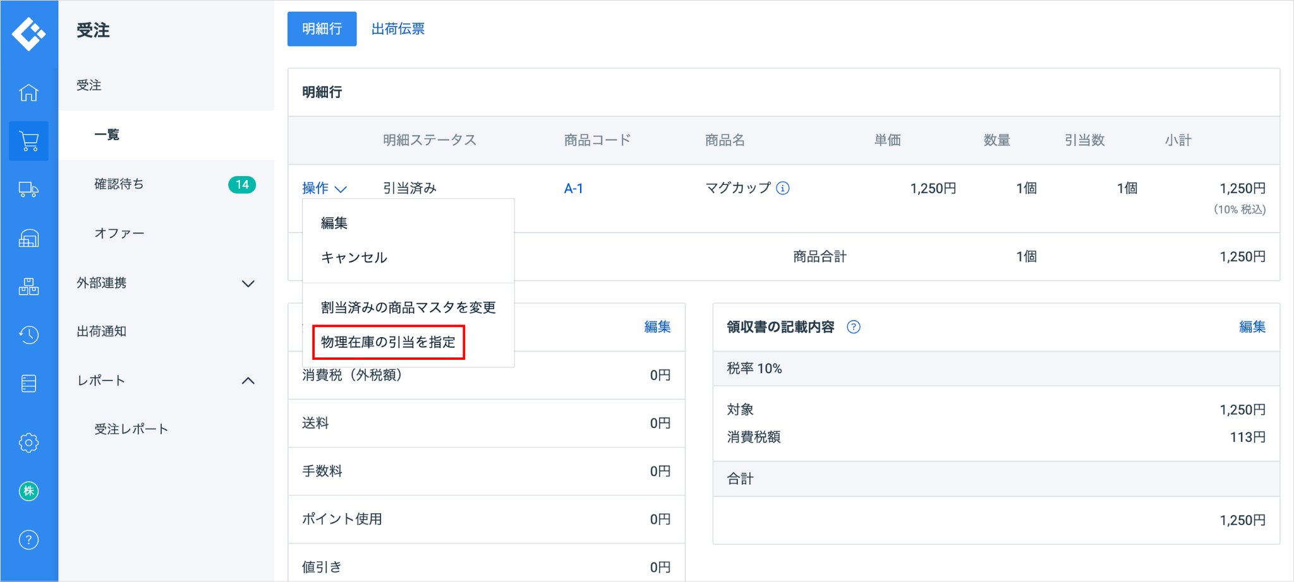Click the help icon beside 領収書の記載内容
This screenshot has height=582, width=1294.
point(854,327)
